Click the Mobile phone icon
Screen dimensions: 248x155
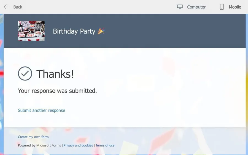pos(222,7)
